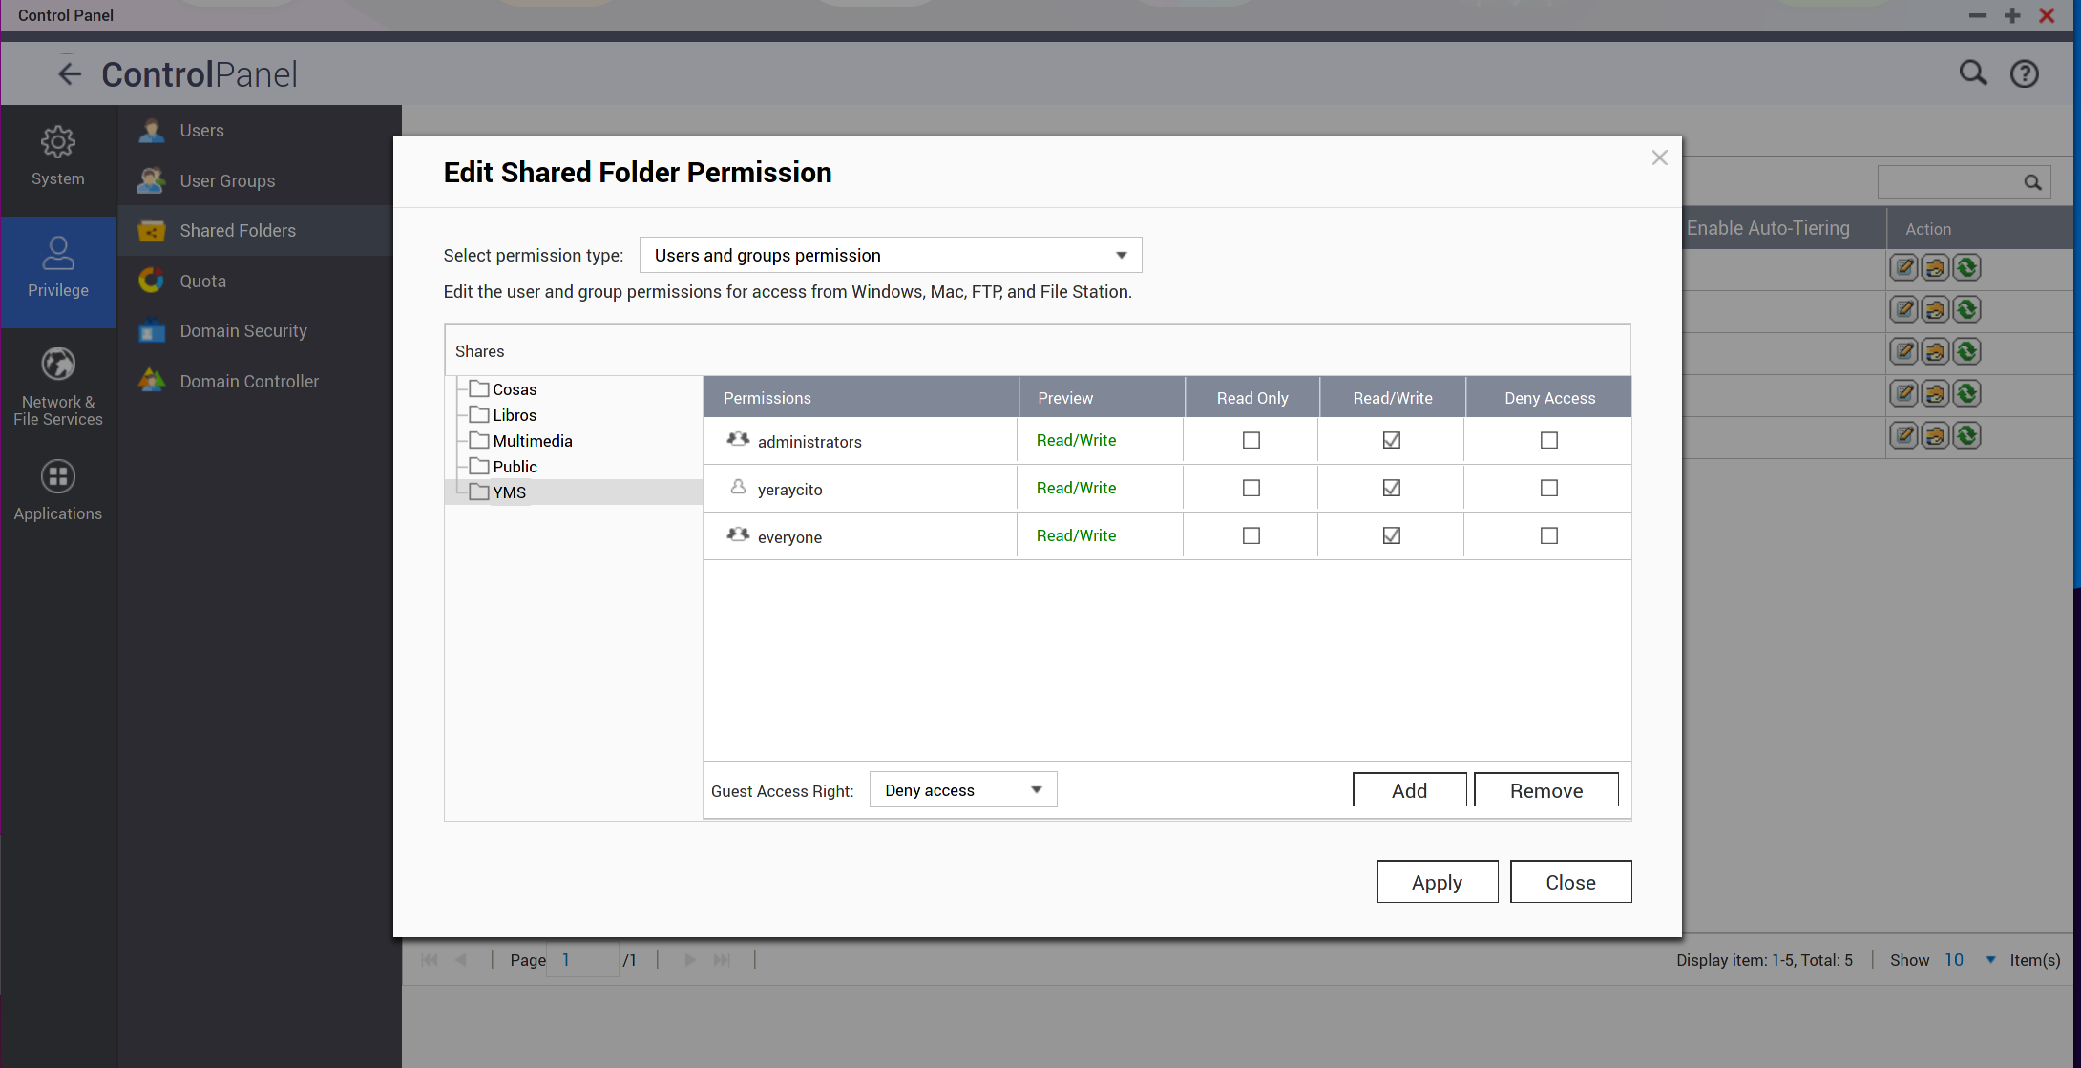This screenshot has width=2081, height=1068.
Task: Open the Select permission type dropdown
Action: (890, 255)
